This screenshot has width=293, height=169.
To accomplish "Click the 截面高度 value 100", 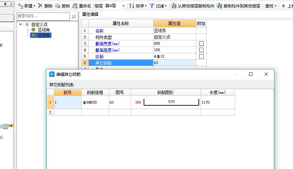I will pos(174,50).
